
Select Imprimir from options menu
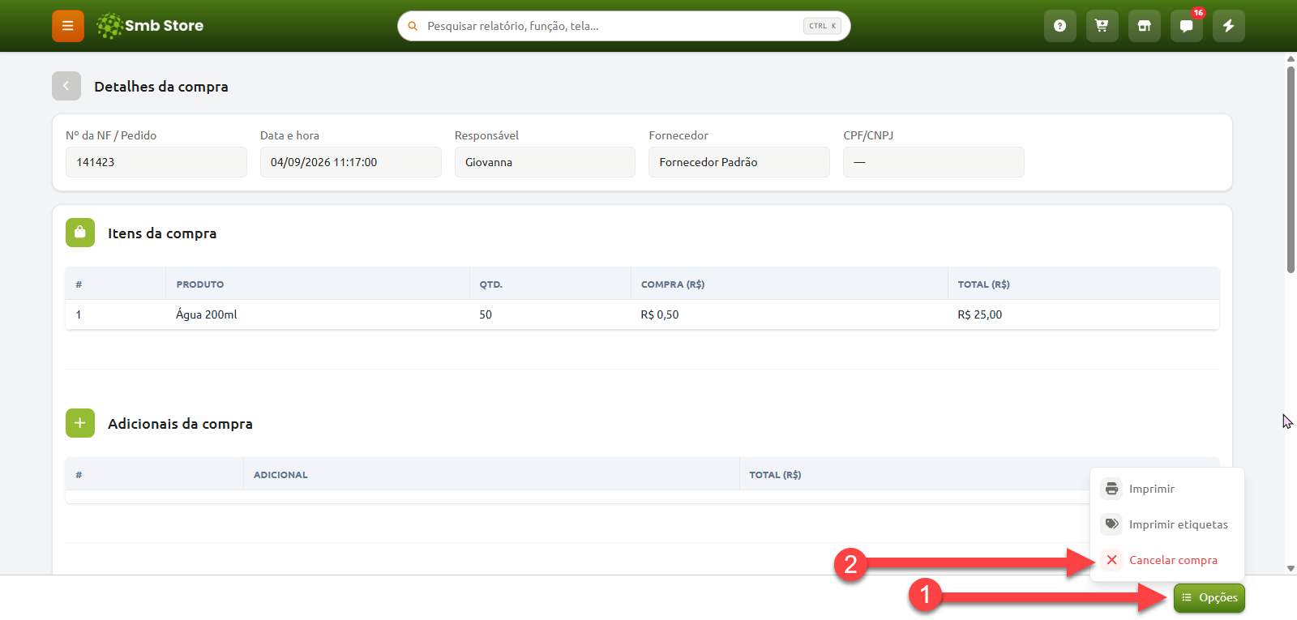point(1167,489)
